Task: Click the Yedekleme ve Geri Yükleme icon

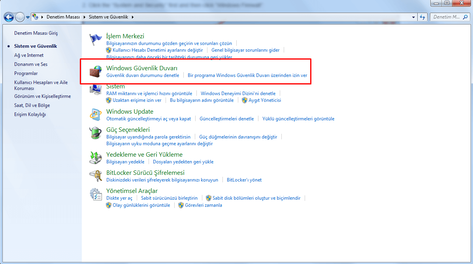Action: tap(96, 158)
